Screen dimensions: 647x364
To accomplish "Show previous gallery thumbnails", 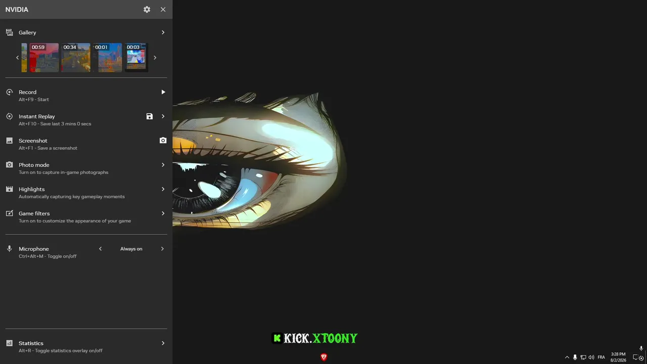I will 17,58.
